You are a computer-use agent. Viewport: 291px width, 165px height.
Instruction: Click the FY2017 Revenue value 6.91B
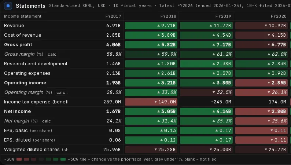113,26
